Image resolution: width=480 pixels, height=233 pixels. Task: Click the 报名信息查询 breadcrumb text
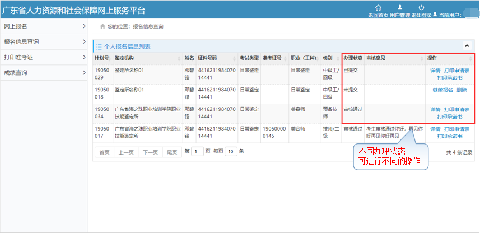tap(148, 27)
